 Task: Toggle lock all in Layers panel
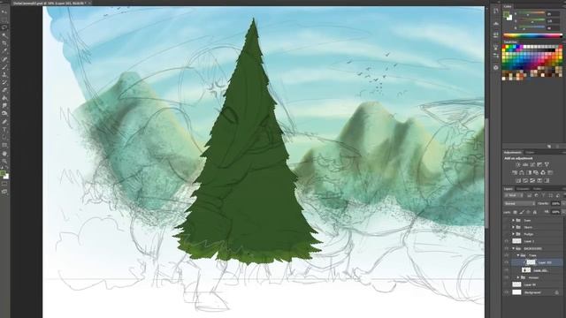click(534, 212)
